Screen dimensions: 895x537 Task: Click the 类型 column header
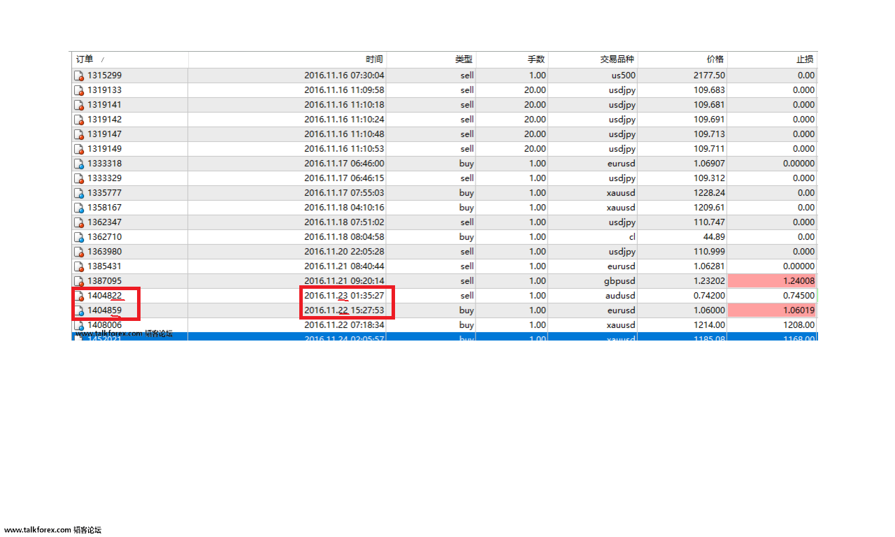431,59
